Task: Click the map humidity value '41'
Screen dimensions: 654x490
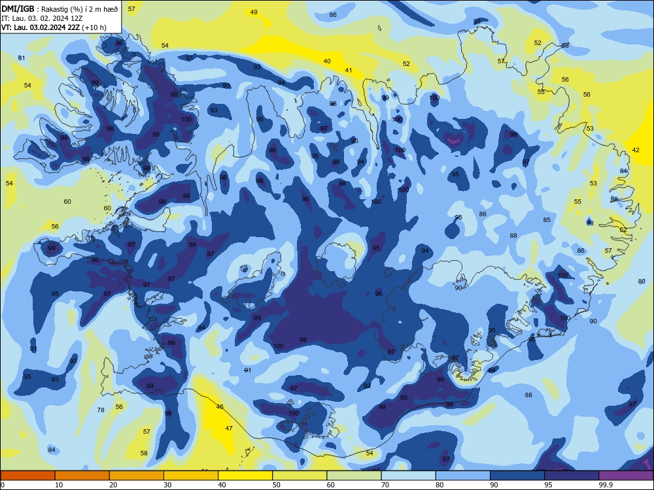Action: (349, 71)
